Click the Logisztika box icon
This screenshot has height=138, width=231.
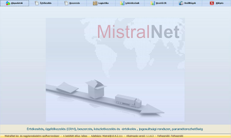coord(95,3)
